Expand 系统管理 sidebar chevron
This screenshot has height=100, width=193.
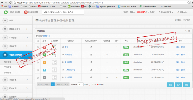(27, 46)
